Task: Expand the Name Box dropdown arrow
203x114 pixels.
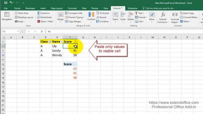Action: point(18,31)
